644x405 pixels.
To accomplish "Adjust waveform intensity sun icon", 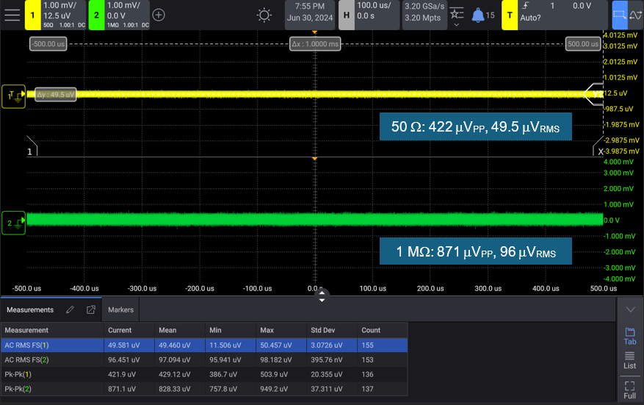I will (x=264, y=15).
